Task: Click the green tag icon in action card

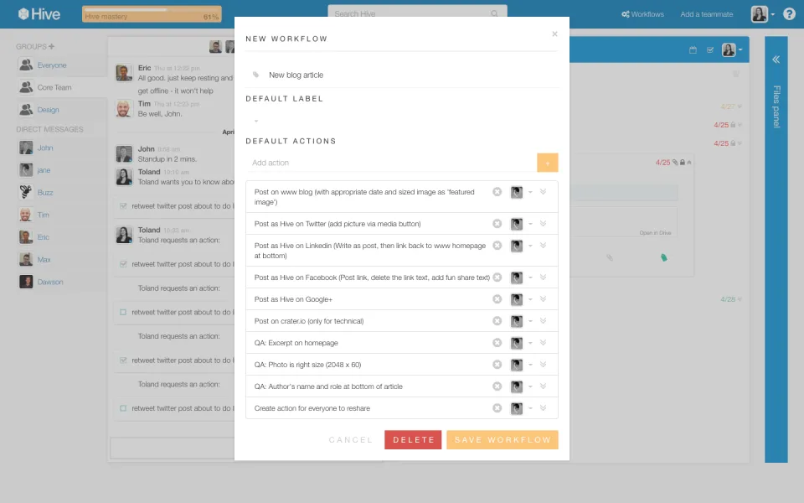Action: click(x=663, y=257)
